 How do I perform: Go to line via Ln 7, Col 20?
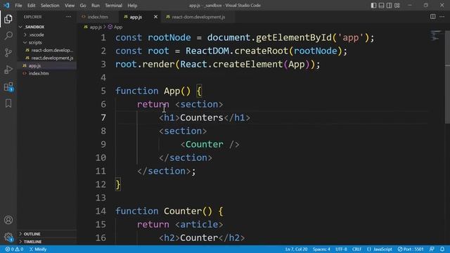[x=296, y=249]
